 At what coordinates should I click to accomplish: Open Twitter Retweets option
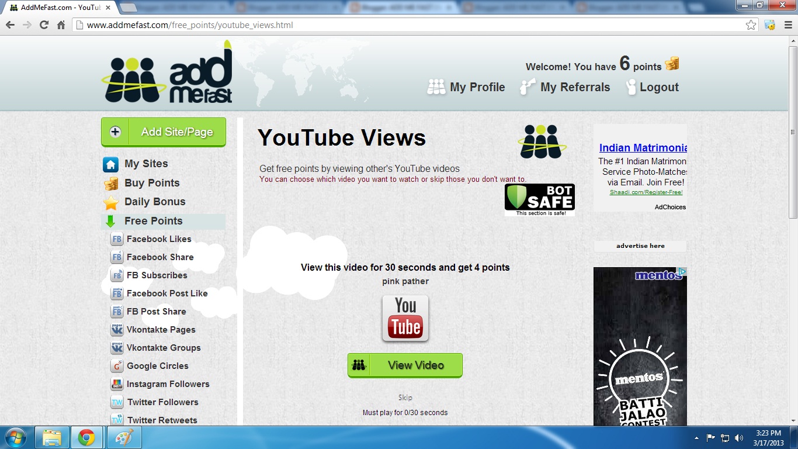click(x=162, y=420)
